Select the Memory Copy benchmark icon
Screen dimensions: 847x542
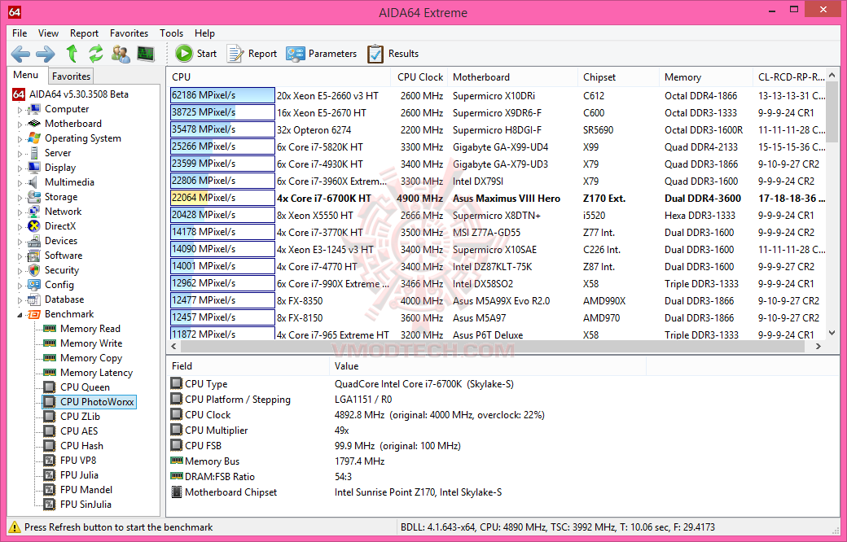(x=50, y=357)
